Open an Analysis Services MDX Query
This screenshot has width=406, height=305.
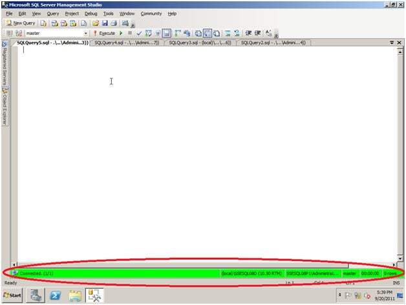click(55, 23)
